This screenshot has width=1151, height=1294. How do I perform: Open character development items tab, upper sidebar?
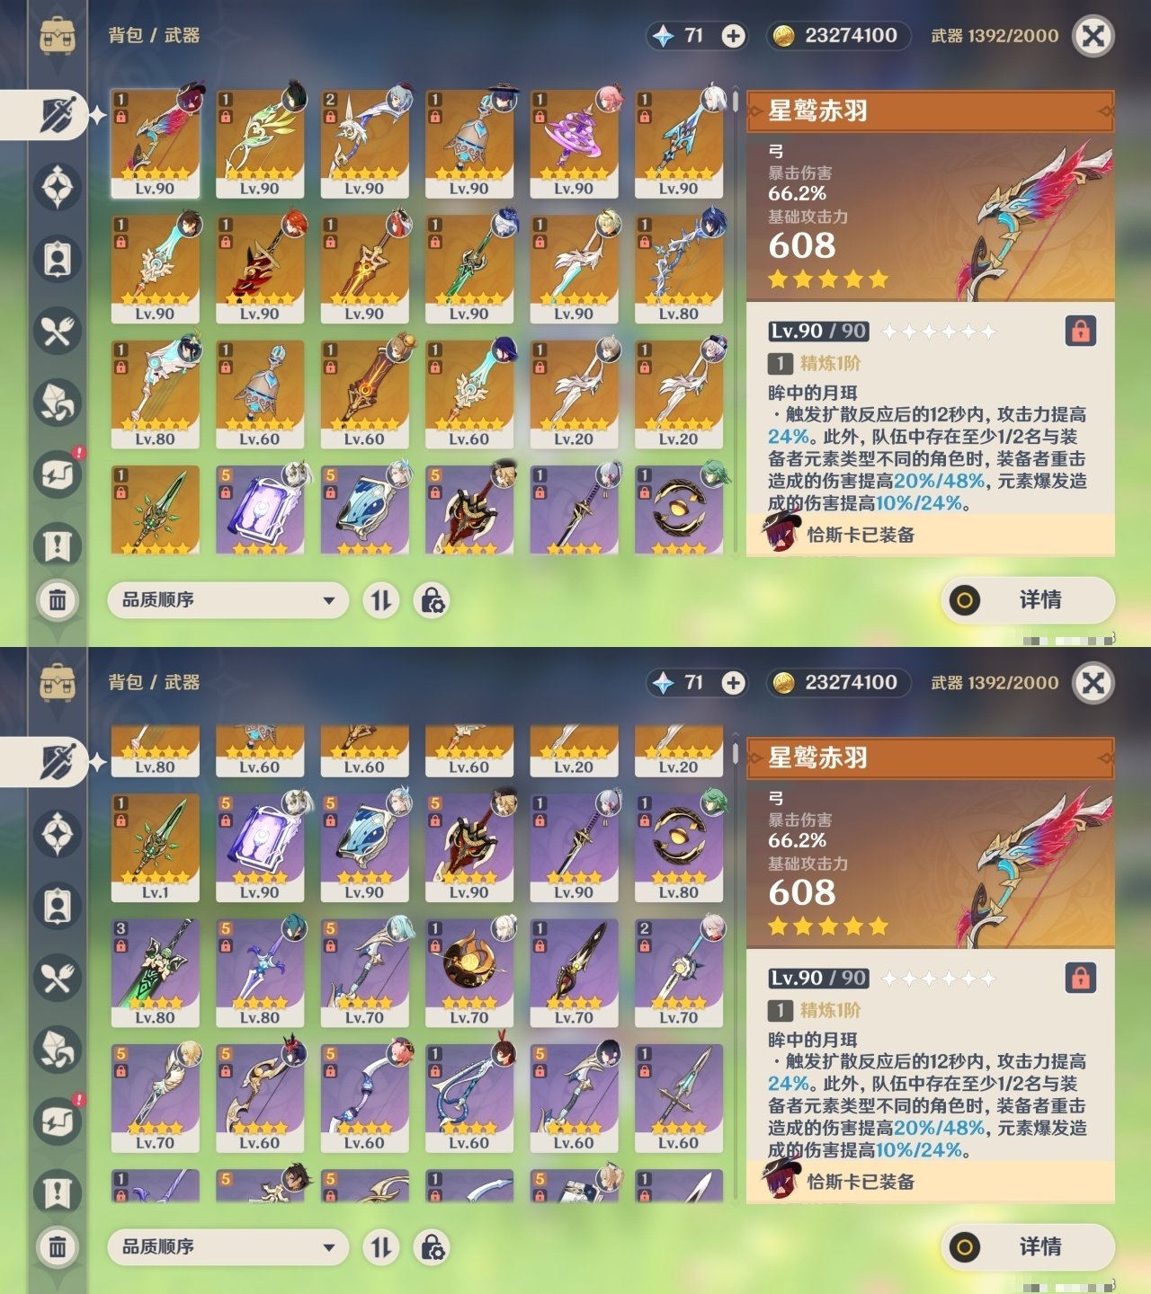(x=58, y=259)
